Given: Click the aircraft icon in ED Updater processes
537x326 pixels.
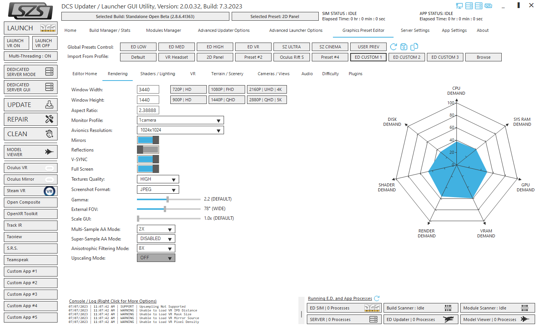Looking at the screenshot, I should 448,319.
